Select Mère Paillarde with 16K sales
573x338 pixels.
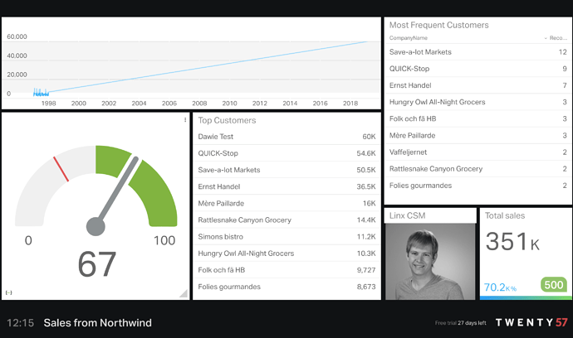tap(286, 204)
